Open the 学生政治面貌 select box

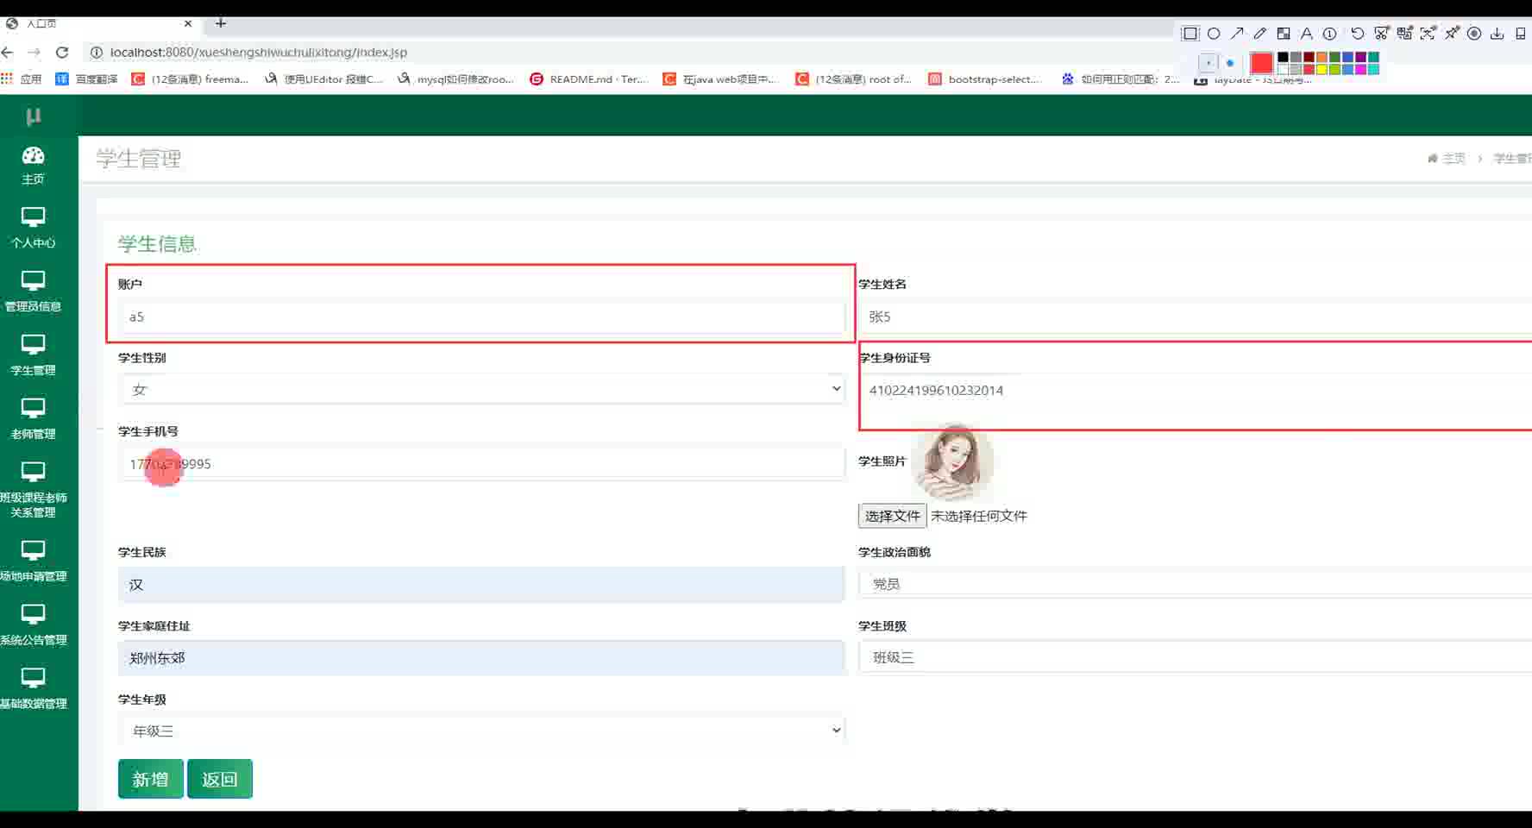[1195, 584]
